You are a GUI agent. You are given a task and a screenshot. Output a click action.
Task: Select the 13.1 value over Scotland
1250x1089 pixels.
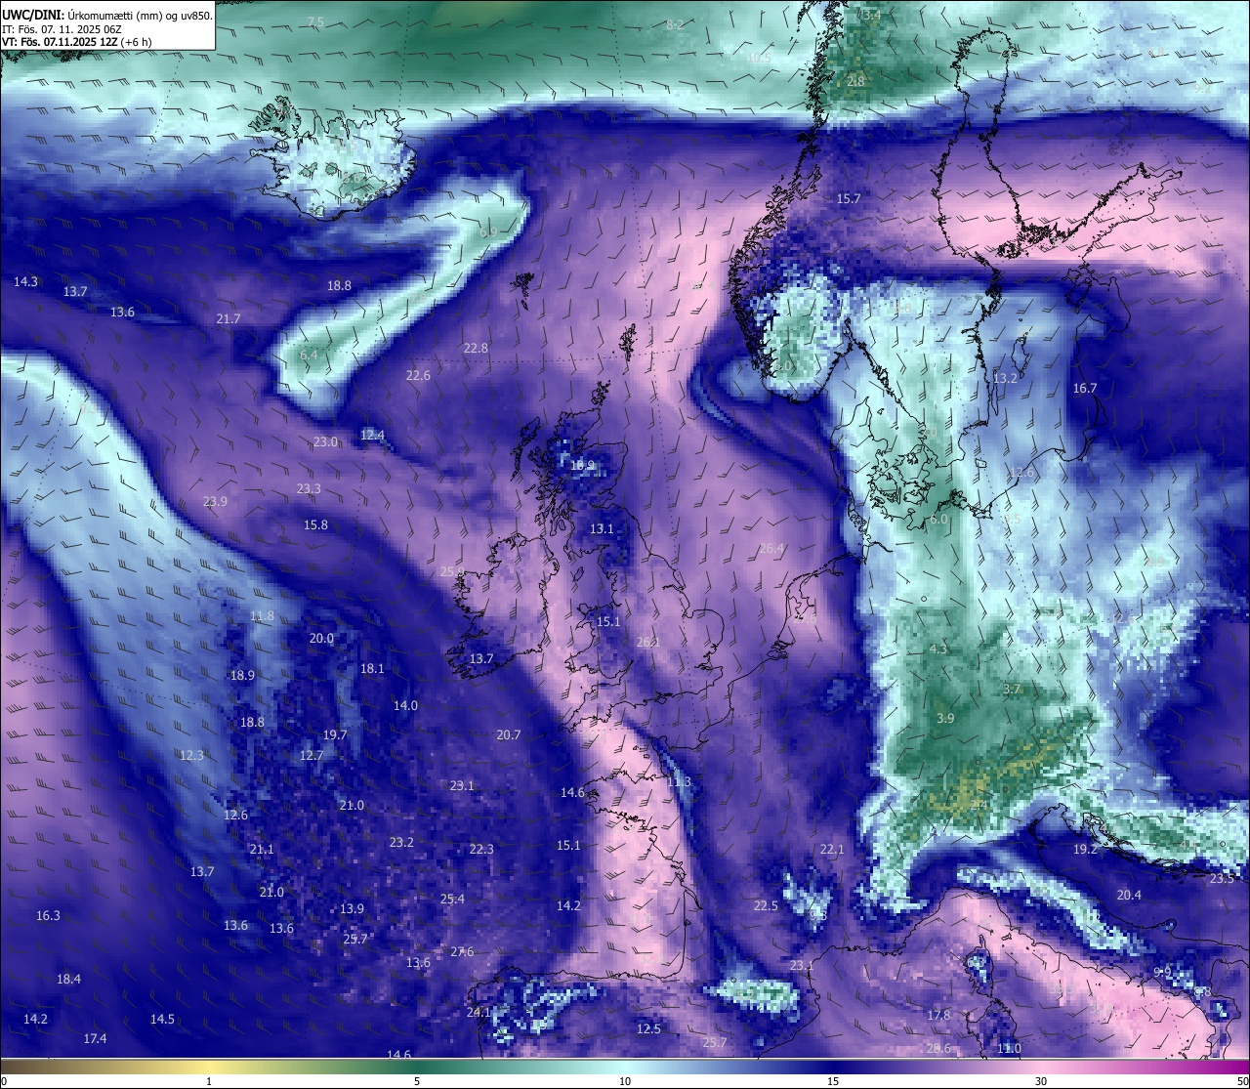click(x=602, y=528)
